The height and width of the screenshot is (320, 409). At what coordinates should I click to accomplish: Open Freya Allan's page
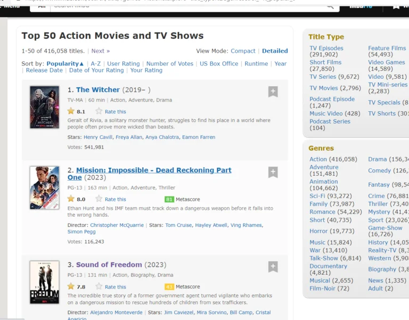(129, 137)
